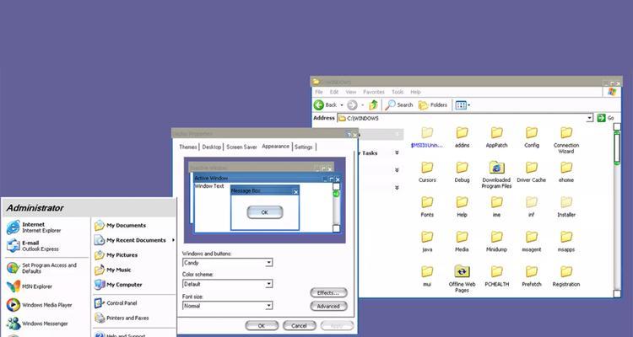Switch to Desktop tab
Image resolution: width=633 pixels, height=337 pixels.
[212, 147]
